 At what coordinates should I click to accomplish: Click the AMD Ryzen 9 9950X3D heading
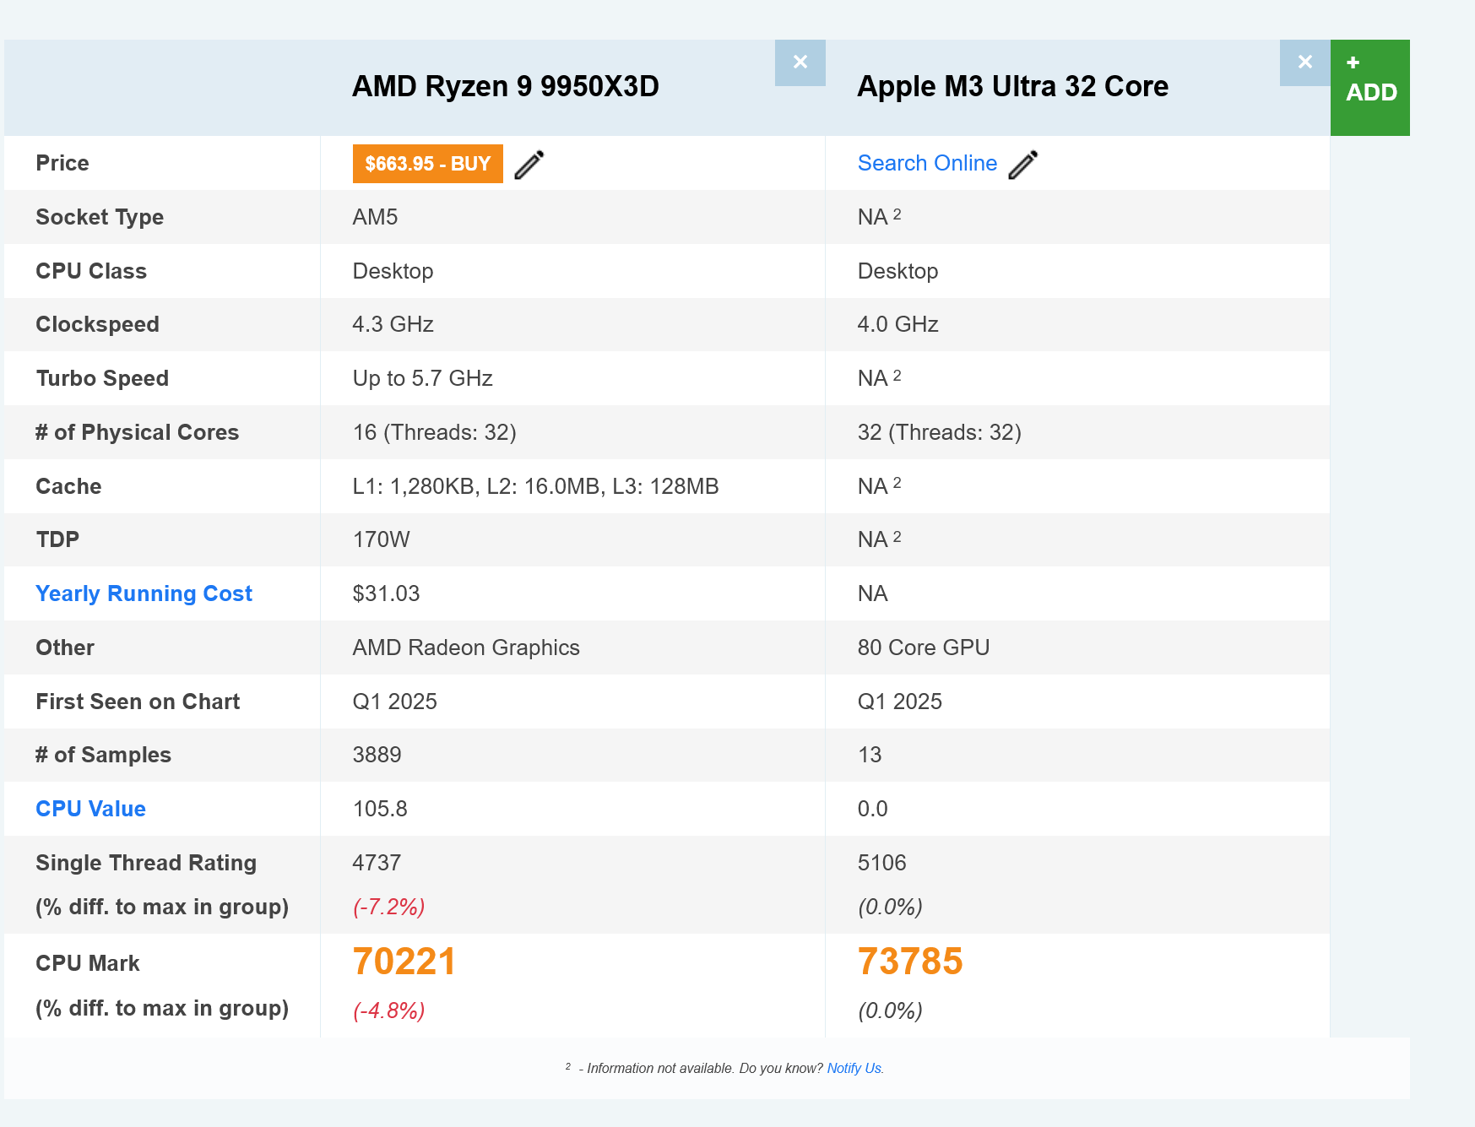[505, 86]
